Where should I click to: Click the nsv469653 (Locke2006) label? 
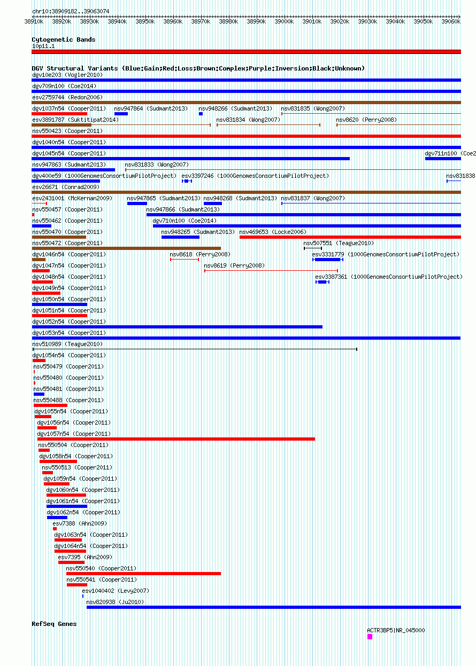pos(273,232)
